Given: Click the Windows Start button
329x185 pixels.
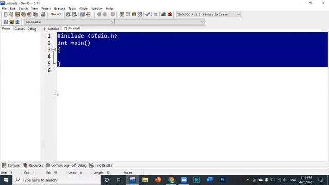Looking at the screenshot, I should coord(6,180).
